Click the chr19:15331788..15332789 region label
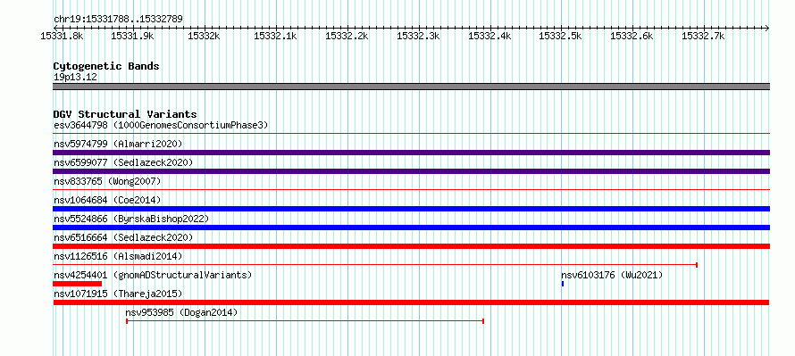 118,20
